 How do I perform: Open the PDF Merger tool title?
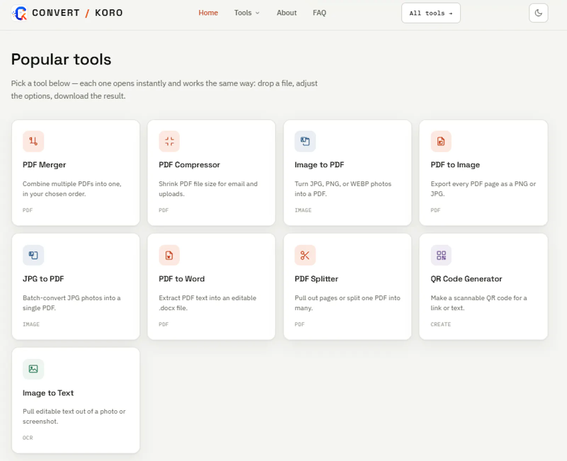tap(44, 165)
